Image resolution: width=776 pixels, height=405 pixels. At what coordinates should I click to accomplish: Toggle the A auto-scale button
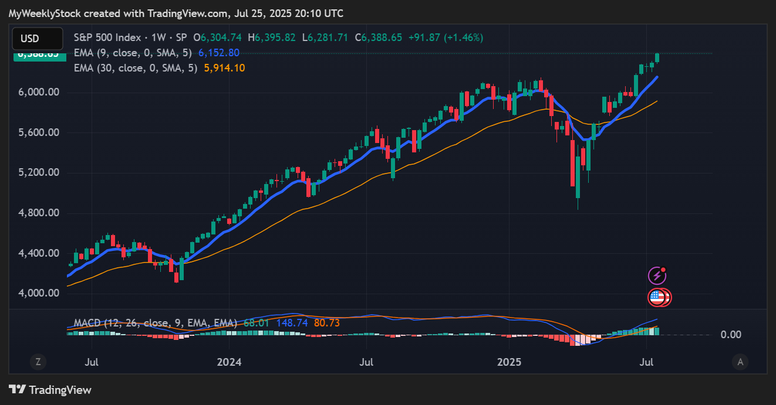[740, 362]
